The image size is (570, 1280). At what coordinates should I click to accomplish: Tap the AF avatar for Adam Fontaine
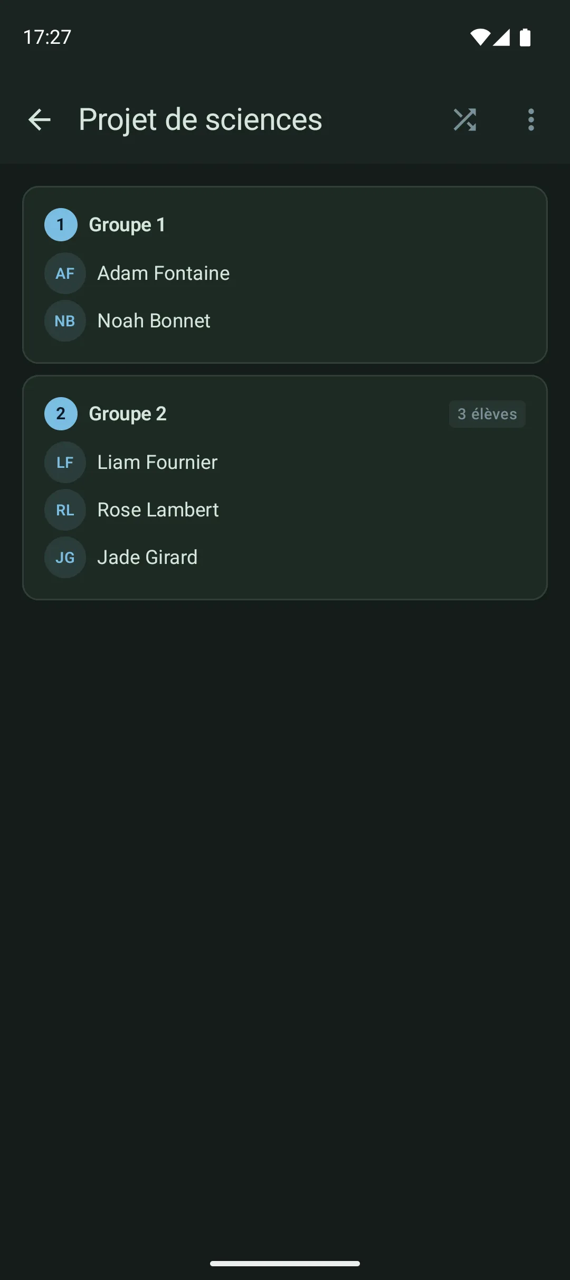pos(65,274)
